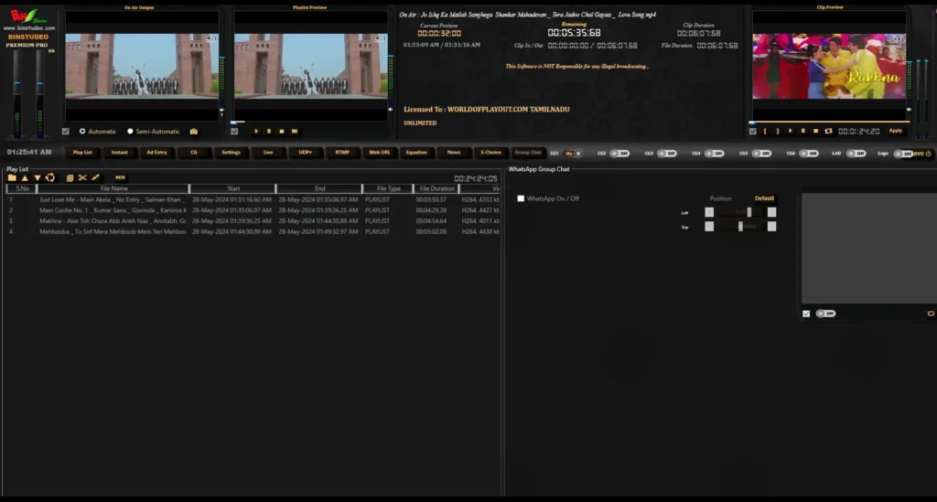Open the UDP+ tab
The width and height of the screenshot is (937, 502).
tap(306, 152)
